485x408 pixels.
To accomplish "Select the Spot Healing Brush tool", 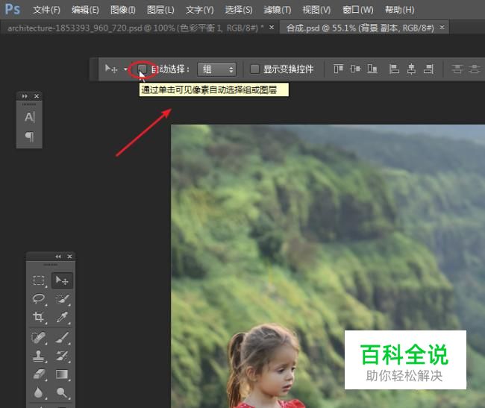I will [x=39, y=338].
